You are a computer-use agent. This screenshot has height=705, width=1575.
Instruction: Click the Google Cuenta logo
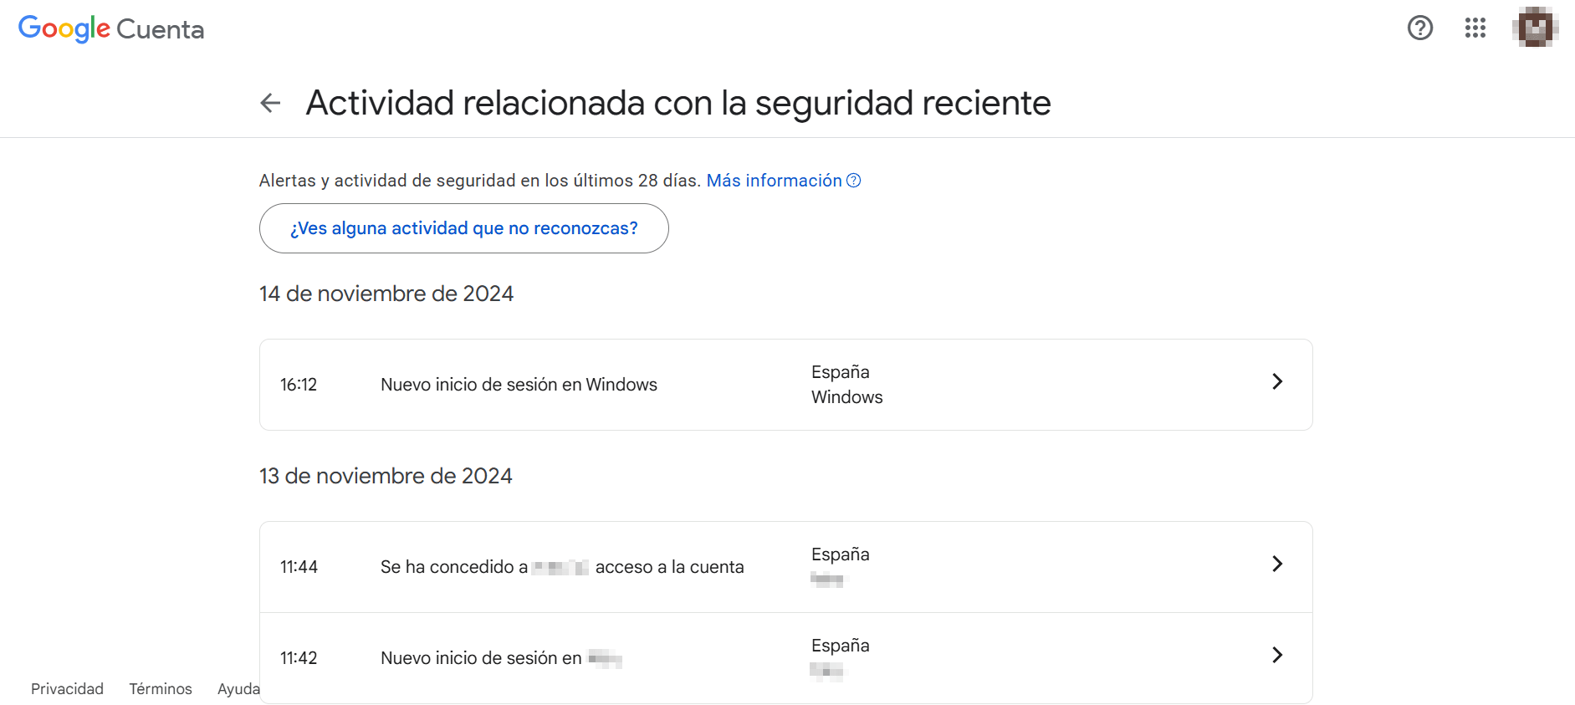tap(111, 28)
